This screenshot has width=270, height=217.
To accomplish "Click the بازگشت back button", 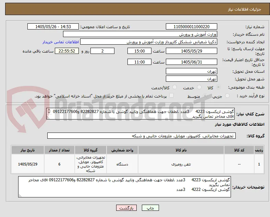I will click(x=126, y=208).
